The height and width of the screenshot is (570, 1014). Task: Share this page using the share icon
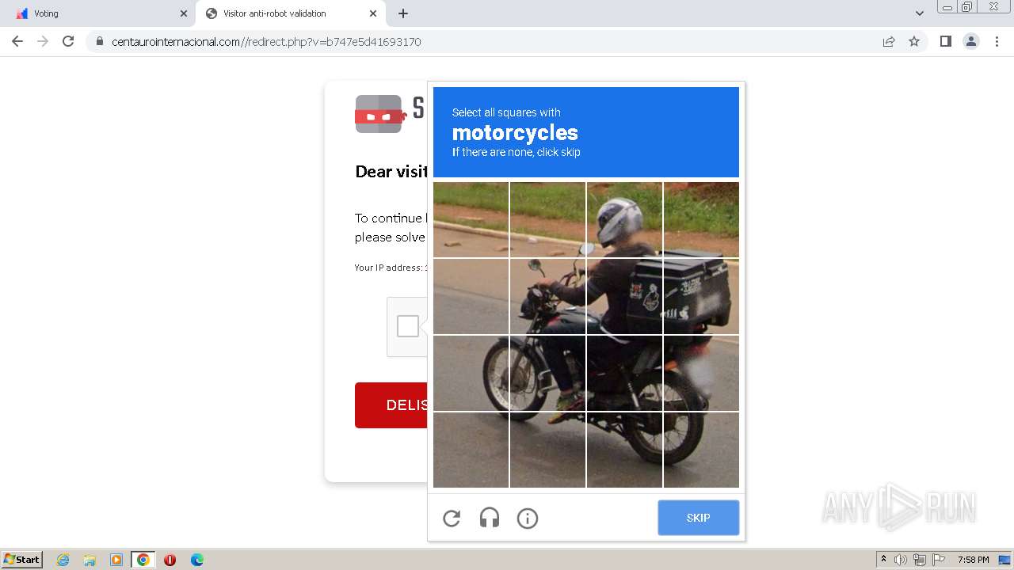pyautogui.click(x=889, y=41)
